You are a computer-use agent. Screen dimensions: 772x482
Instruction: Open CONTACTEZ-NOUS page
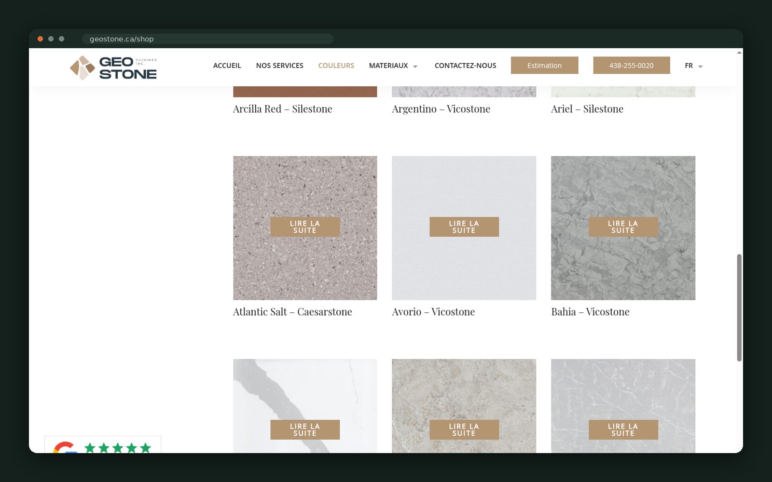click(466, 66)
